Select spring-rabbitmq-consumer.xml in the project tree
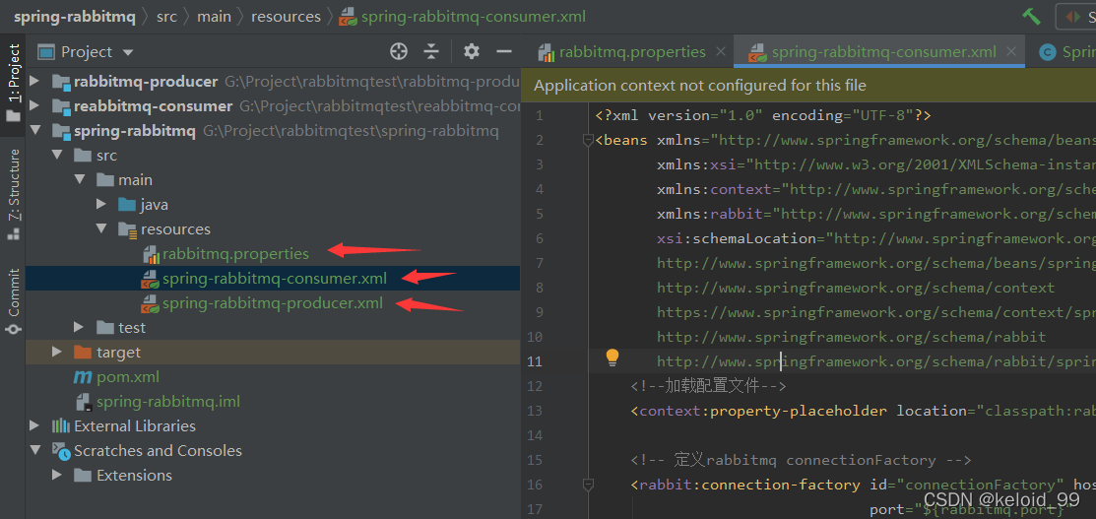Viewport: 1096px width, 519px height. (x=275, y=279)
